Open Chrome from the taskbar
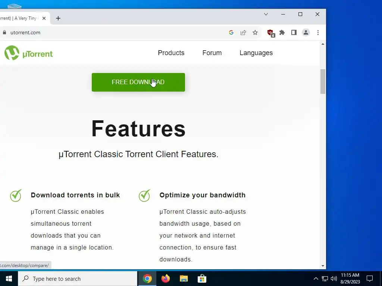This screenshot has width=382, height=286. (147, 279)
